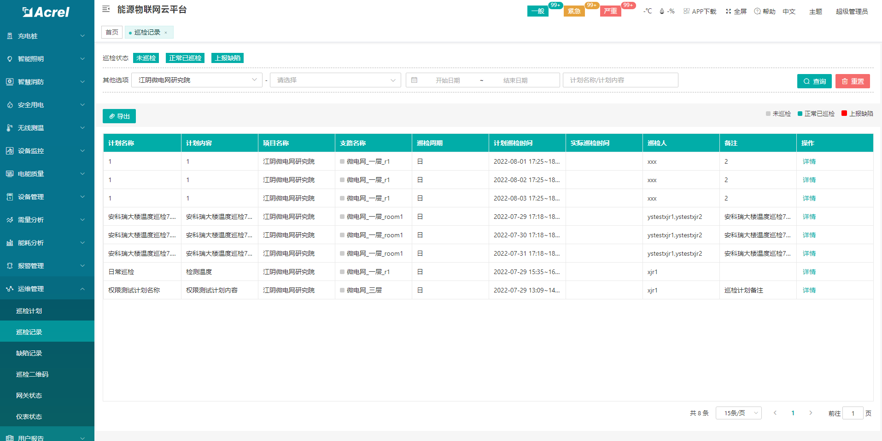
Task: Open the 严重 alarm badge
Action: (x=610, y=11)
